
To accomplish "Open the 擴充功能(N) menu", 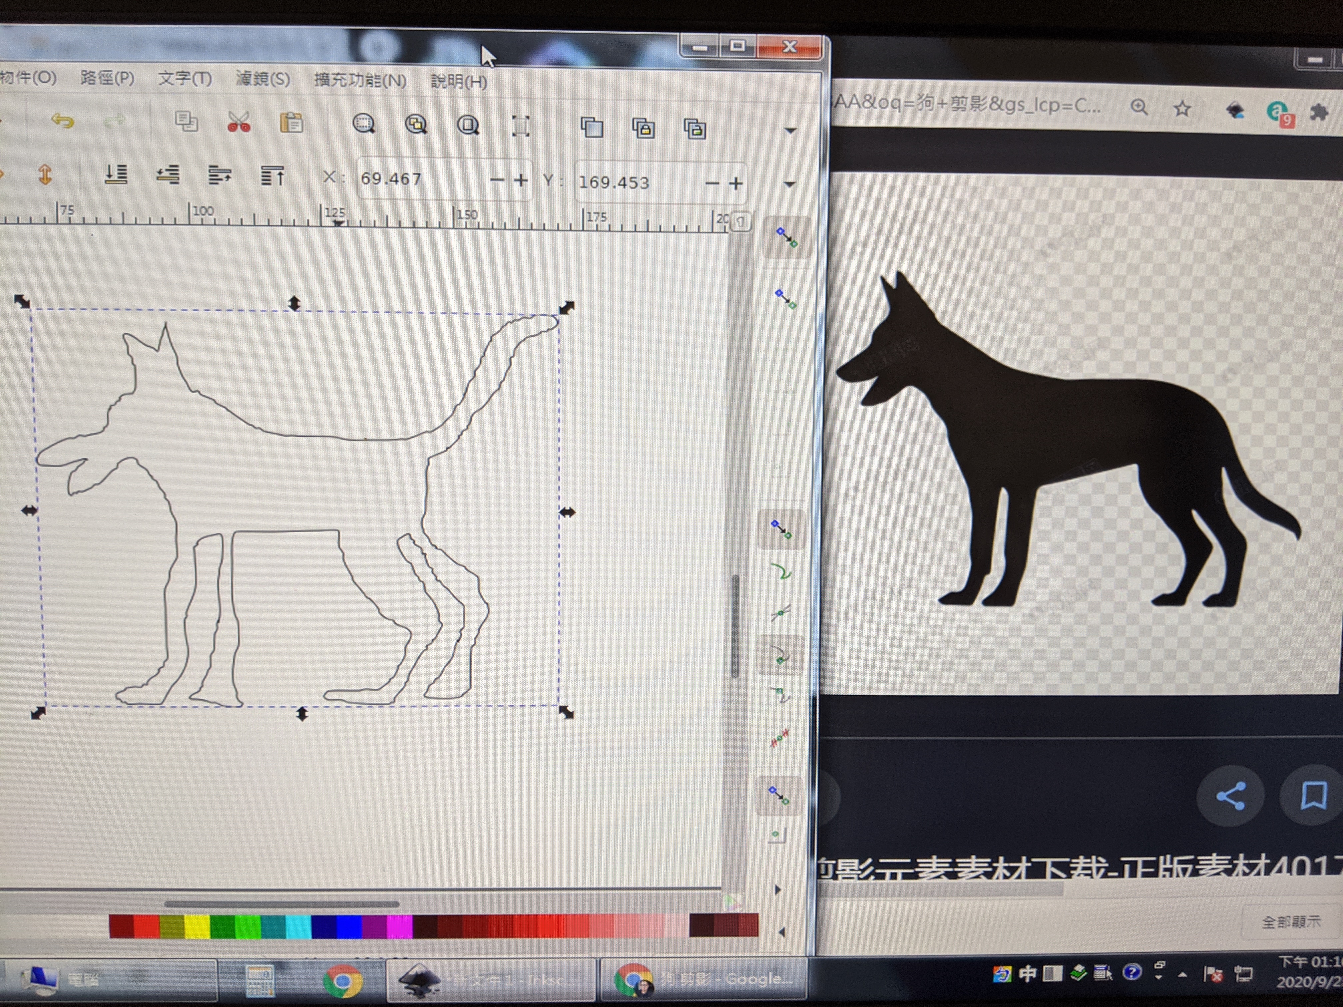I will pyautogui.click(x=359, y=80).
